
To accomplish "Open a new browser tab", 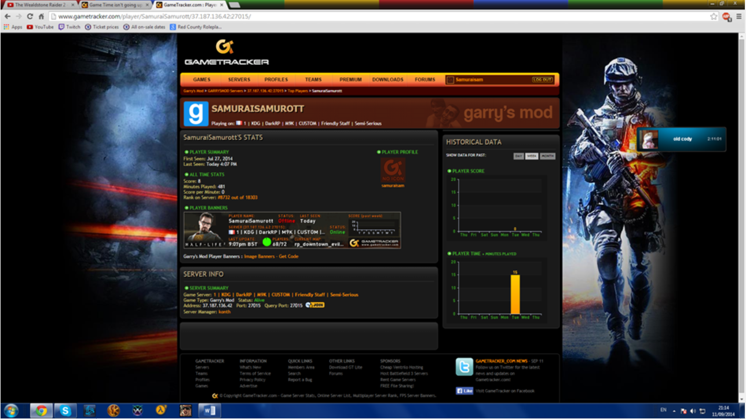I will coord(235,5).
